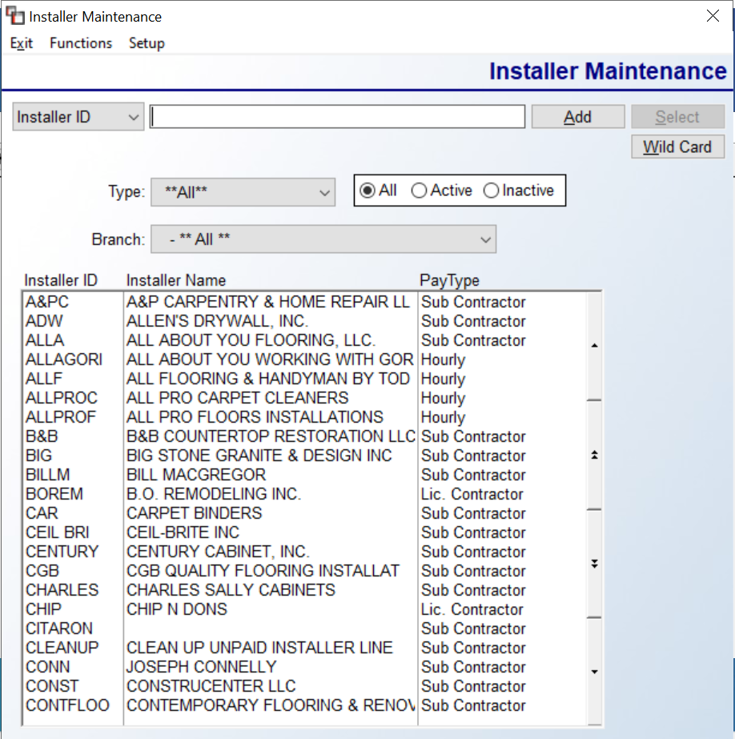Expand the Type dropdown
The width and height of the screenshot is (735, 739).
[x=243, y=192]
